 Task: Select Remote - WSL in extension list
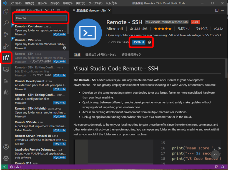40,44
